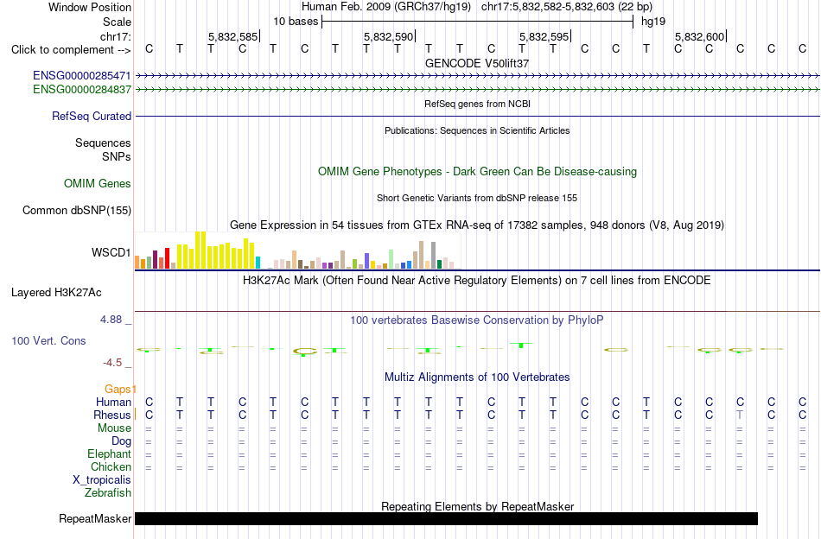821x539 pixels.
Task: Click the hg19 label beside scale bar
Action: (653, 22)
